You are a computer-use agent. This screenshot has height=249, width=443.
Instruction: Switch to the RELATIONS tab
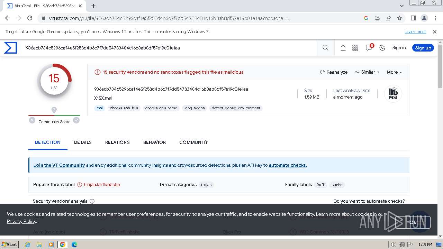tap(117, 142)
